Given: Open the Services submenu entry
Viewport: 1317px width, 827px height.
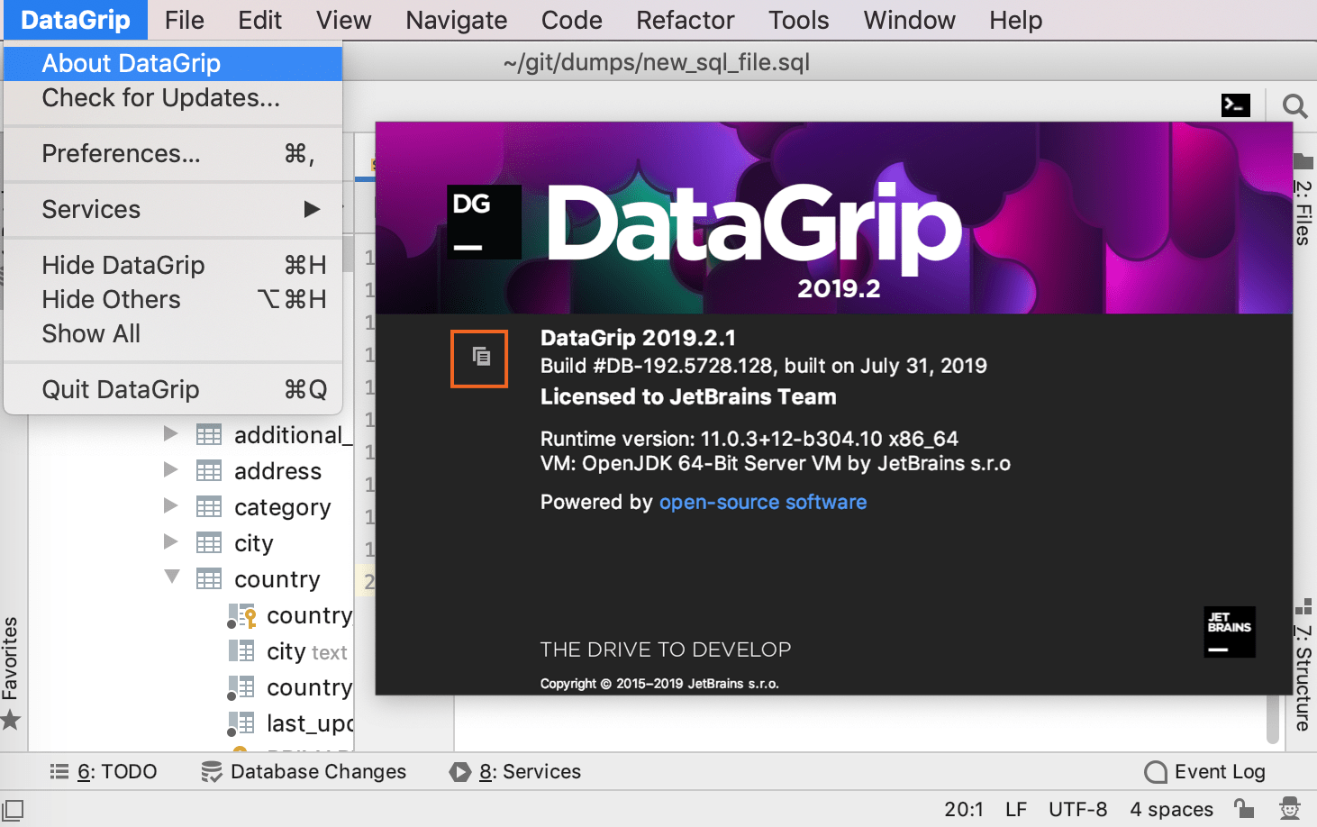Looking at the screenshot, I should point(173,210).
